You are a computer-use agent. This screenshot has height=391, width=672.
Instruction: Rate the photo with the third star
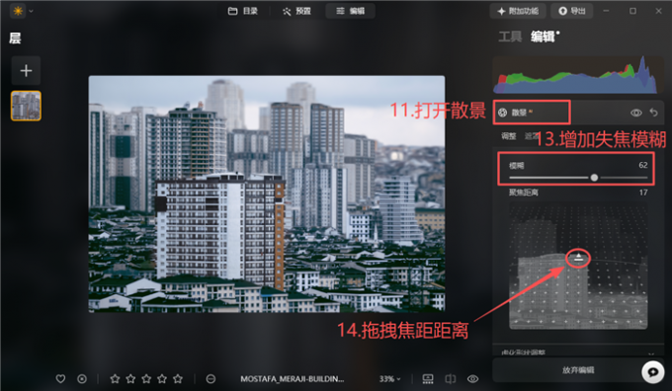146,378
